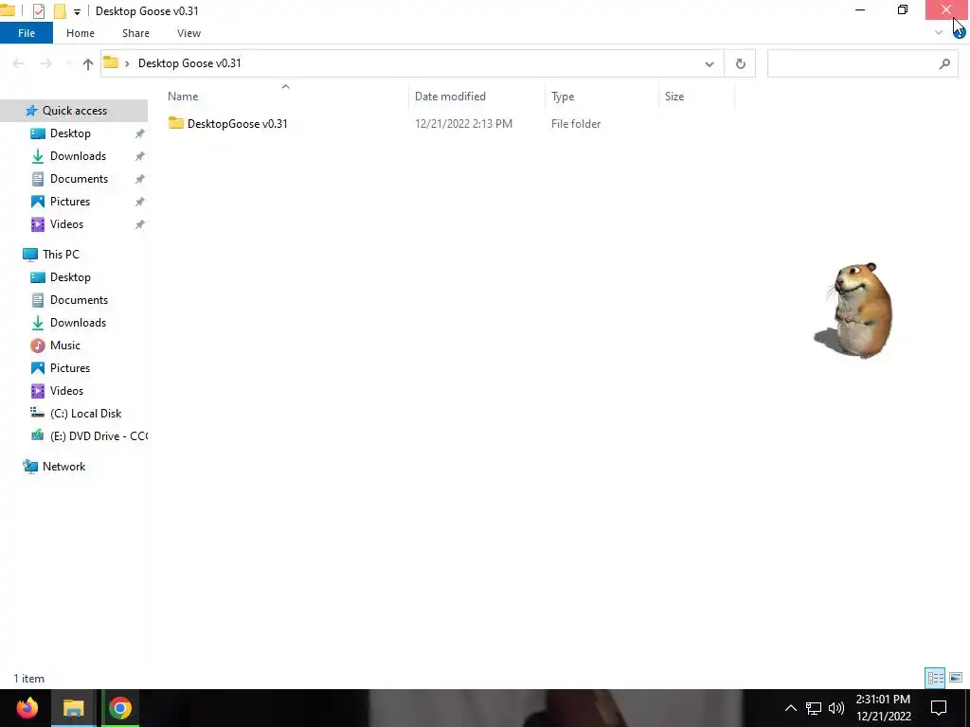
Task: Switch to the Home ribbon tab
Action: coord(81,33)
